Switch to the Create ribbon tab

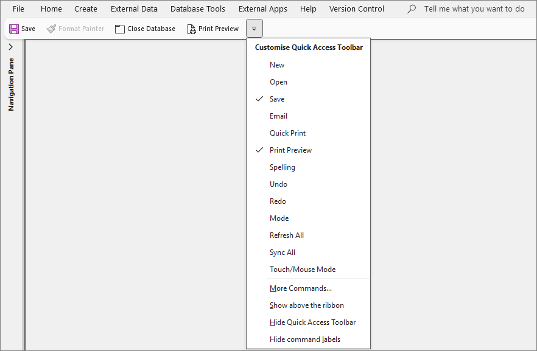tap(86, 9)
